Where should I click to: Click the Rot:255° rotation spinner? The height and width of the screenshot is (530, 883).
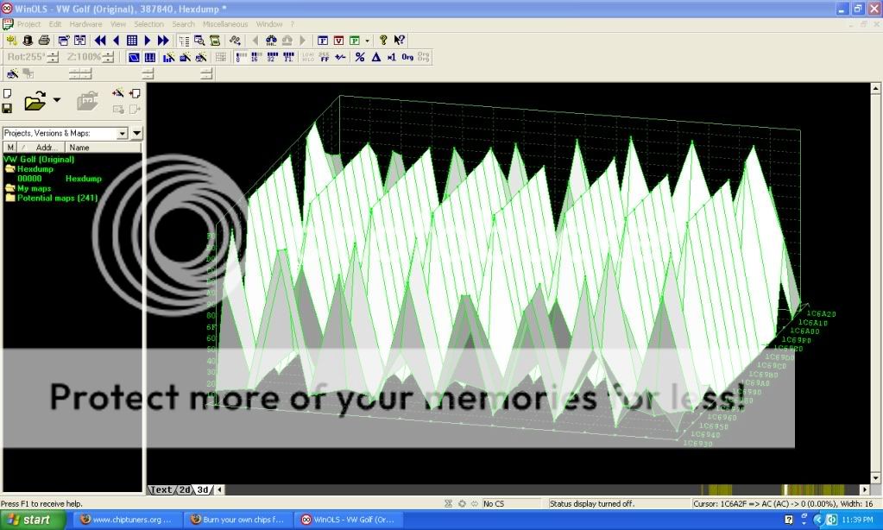click(x=53, y=57)
